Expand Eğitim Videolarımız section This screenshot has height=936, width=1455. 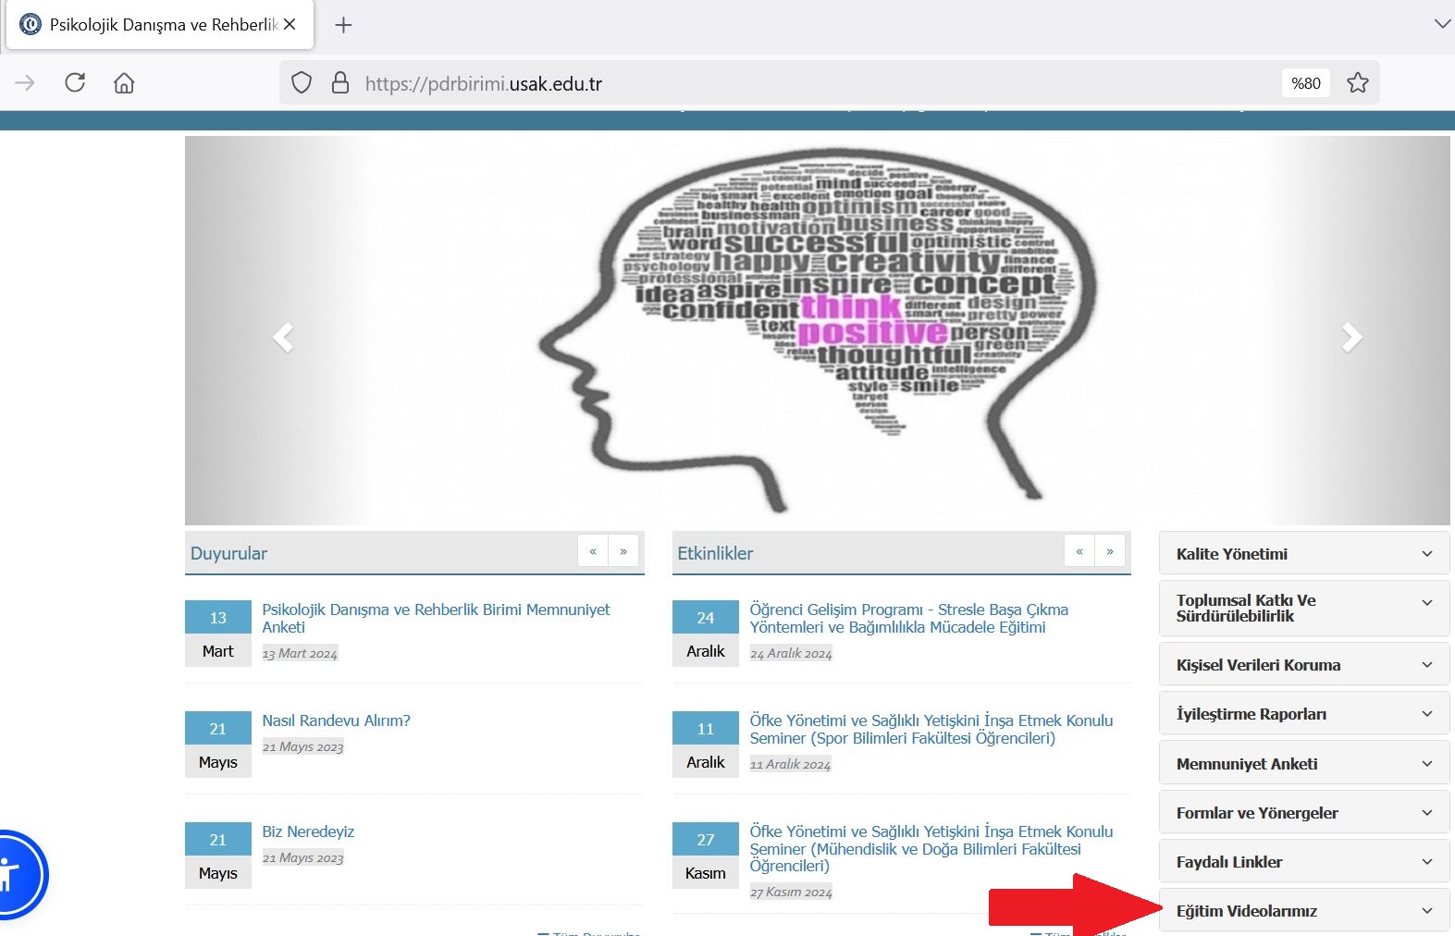tap(1303, 911)
